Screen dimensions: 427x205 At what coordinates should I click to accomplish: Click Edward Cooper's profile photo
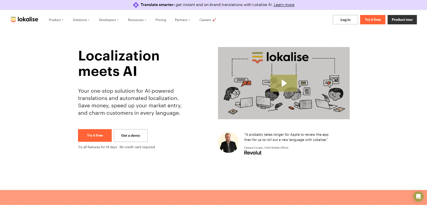228,142
